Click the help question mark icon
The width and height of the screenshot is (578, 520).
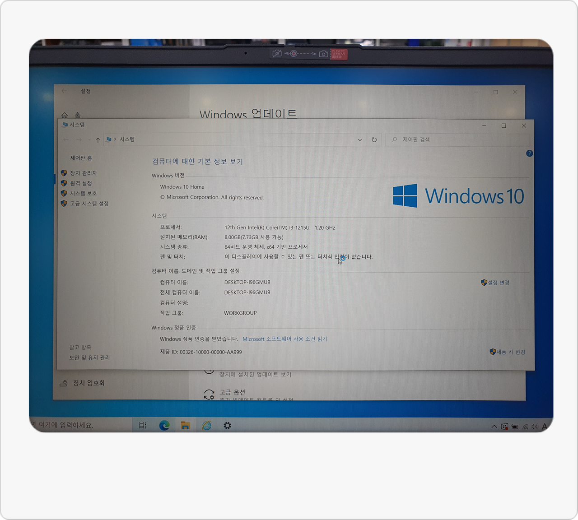point(530,153)
